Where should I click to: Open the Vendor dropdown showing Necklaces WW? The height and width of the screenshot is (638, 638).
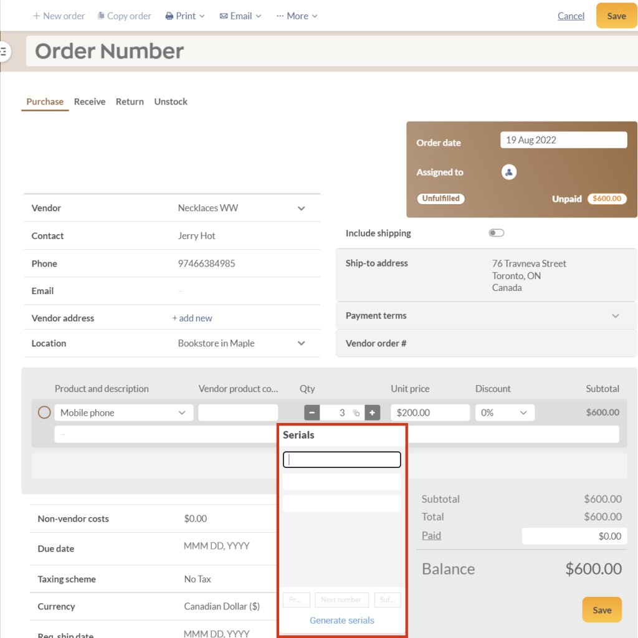(x=302, y=207)
